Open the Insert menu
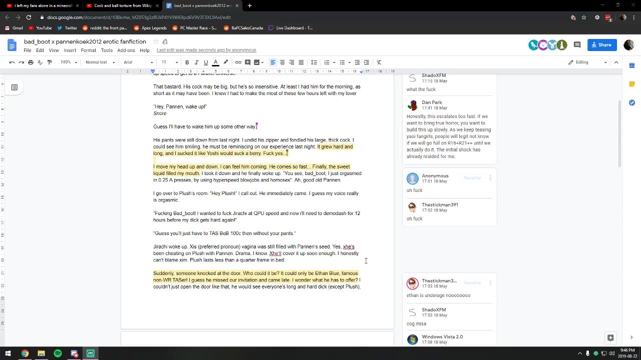This screenshot has height=360, width=641. (70, 50)
